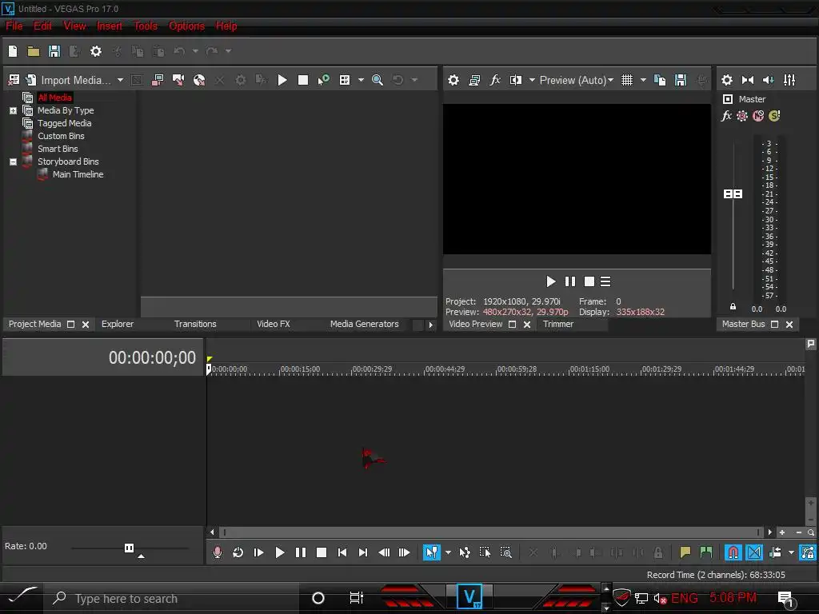Switch to Video FX tab
819x614 pixels.
(274, 325)
